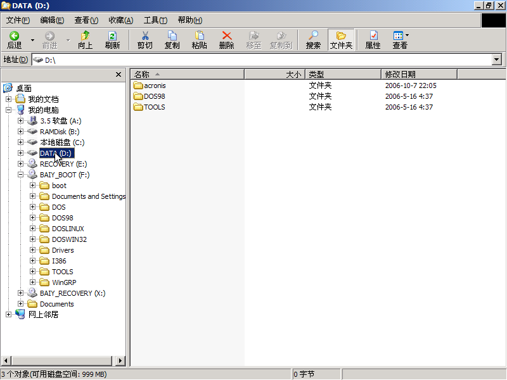Select the DOS folder in tree
507x380 pixels.
click(58, 207)
